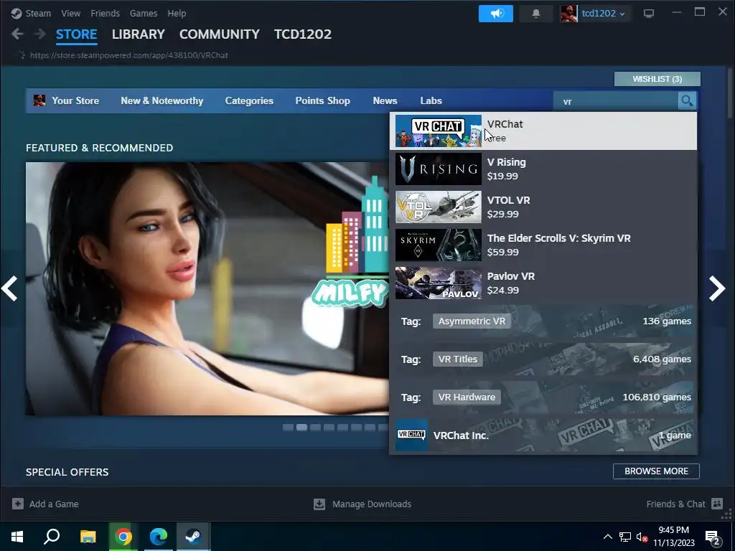735x551 pixels.
Task: Click the Manage Downloads download icon
Action: [x=319, y=504]
